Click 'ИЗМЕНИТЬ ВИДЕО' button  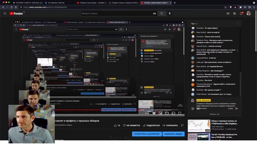click(173, 134)
